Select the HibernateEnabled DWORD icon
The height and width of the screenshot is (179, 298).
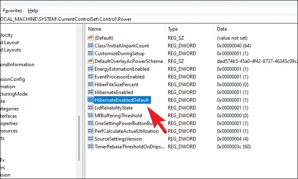(90, 92)
